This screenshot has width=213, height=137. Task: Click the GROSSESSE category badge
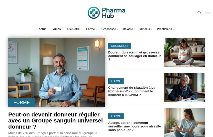pos(120,46)
